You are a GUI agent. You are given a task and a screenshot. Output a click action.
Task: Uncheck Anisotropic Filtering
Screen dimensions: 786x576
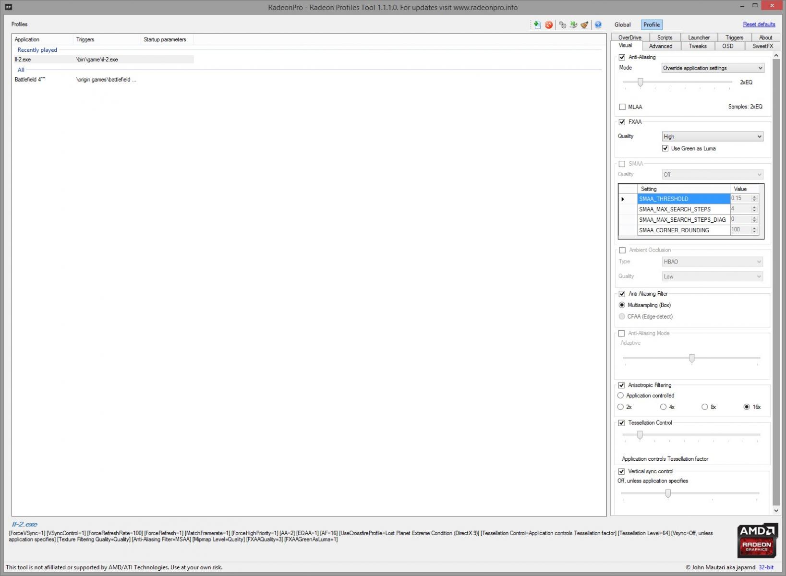pos(622,385)
